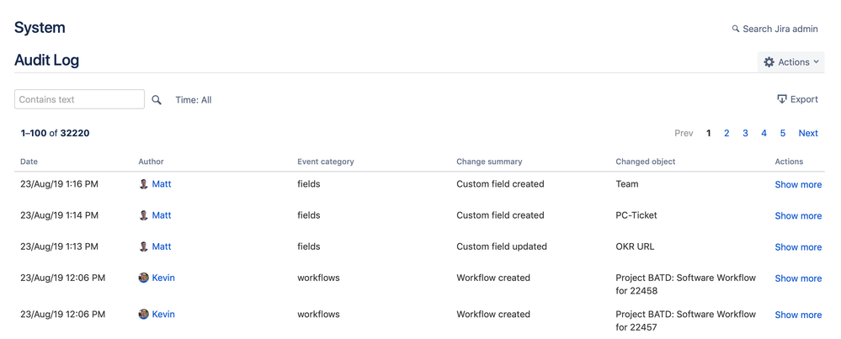Click the date 23/Aug/19 1:13 PM
This screenshot has width=841, height=339.
pyautogui.click(x=59, y=246)
